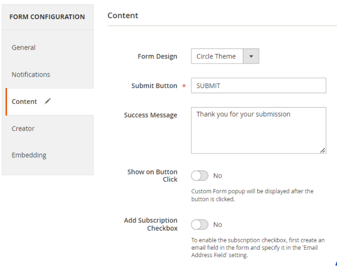Open the Circle Theme select box
The height and width of the screenshot is (266, 337).
[225, 56]
